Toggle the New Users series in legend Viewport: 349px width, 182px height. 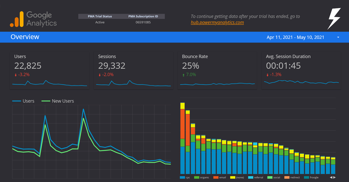click(x=58, y=101)
